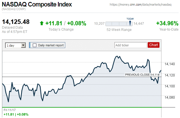
Task: Click the PREVIOUS CLOSE 14,114 label
Action: point(142,74)
